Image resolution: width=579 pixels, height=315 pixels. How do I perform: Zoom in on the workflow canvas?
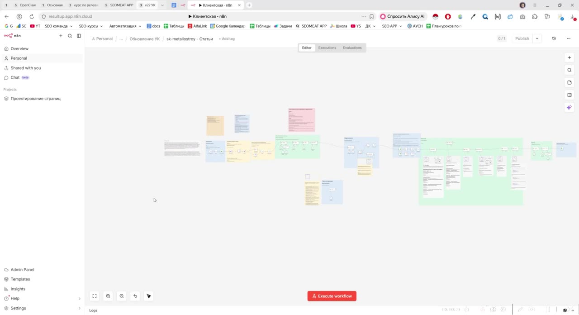coord(108,296)
